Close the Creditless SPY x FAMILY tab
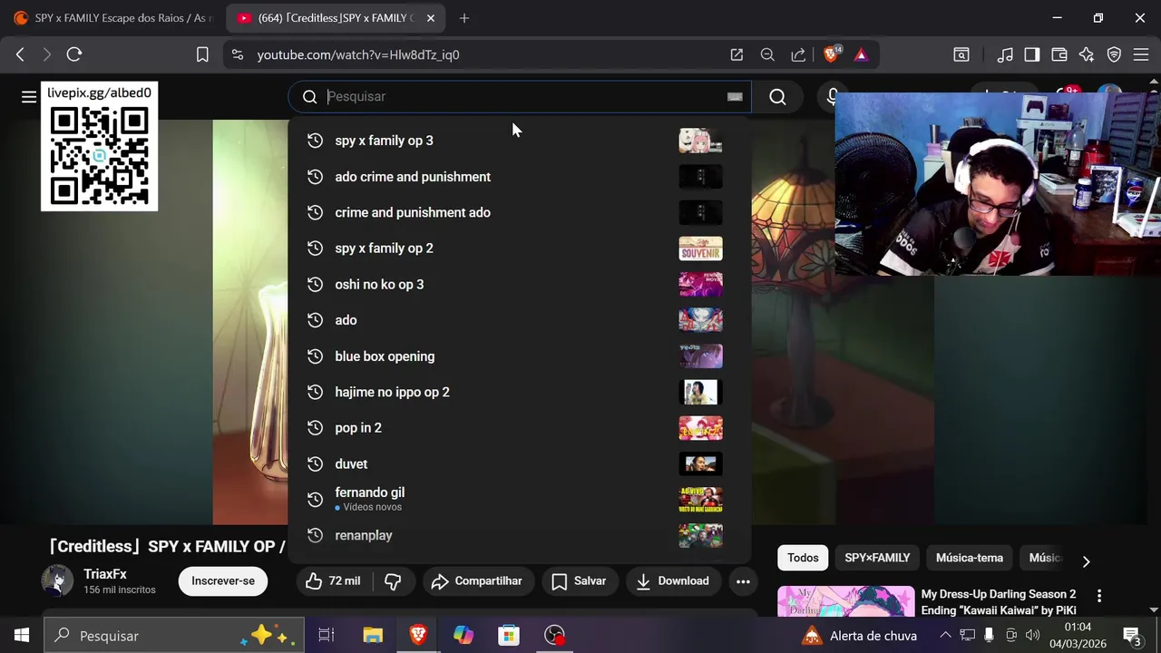 (x=430, y=18)
